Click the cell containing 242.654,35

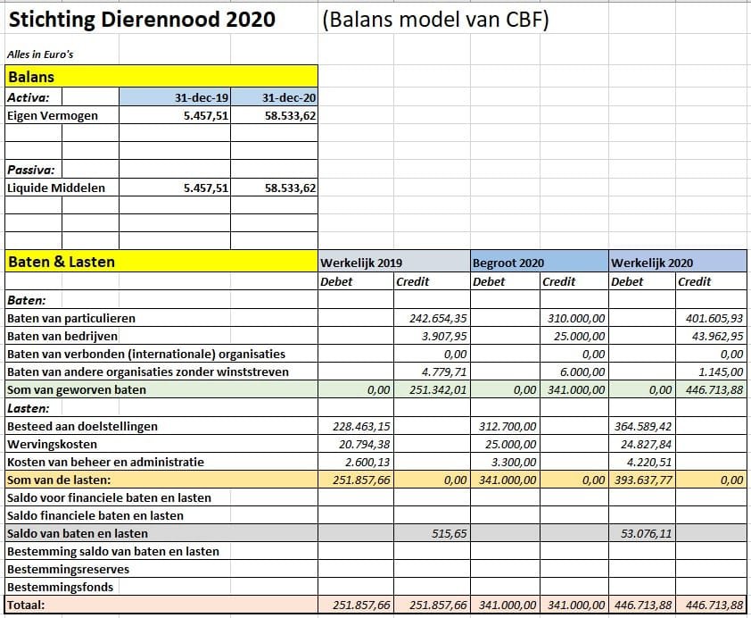pyautogui.click(x=431, y=318)
